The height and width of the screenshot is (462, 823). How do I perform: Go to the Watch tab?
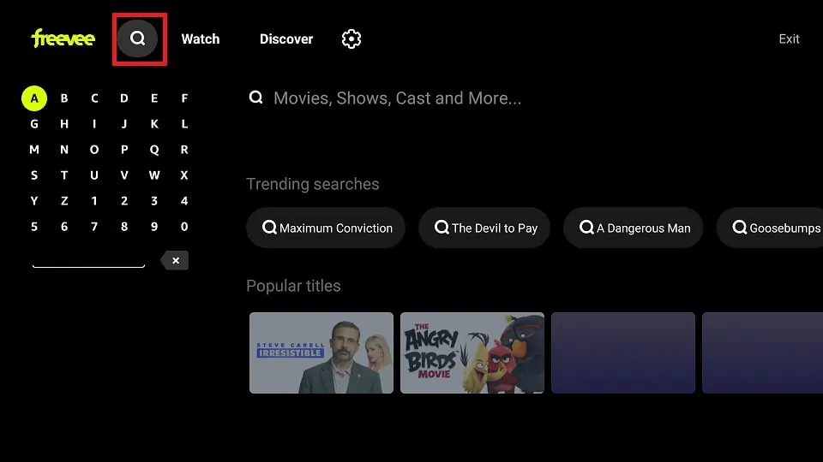click(x=201, y=38)
